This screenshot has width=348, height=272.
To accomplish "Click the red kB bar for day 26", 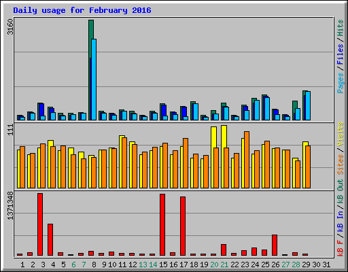I will click(x=275, y=245).
